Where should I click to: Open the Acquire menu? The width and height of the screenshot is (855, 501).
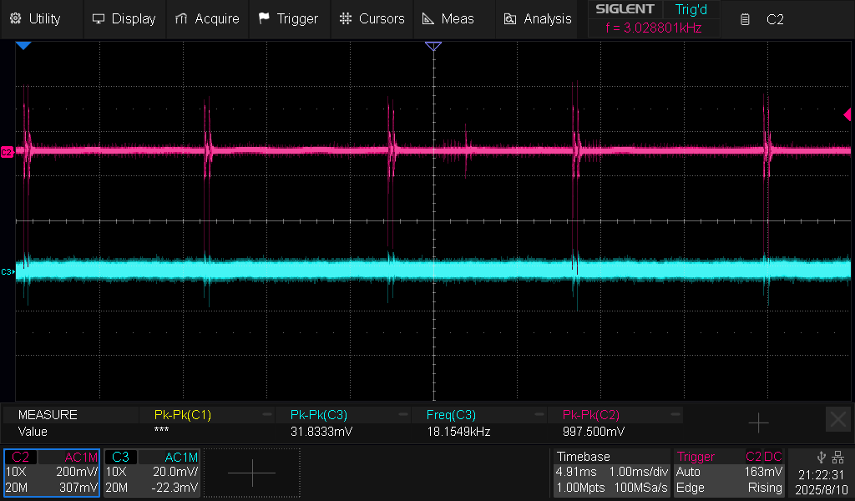pos(207,18)
